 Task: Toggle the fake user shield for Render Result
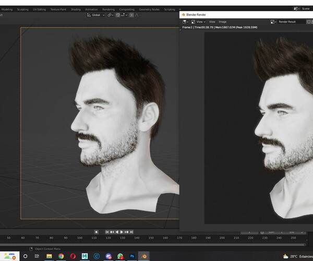tap(309, 22)
